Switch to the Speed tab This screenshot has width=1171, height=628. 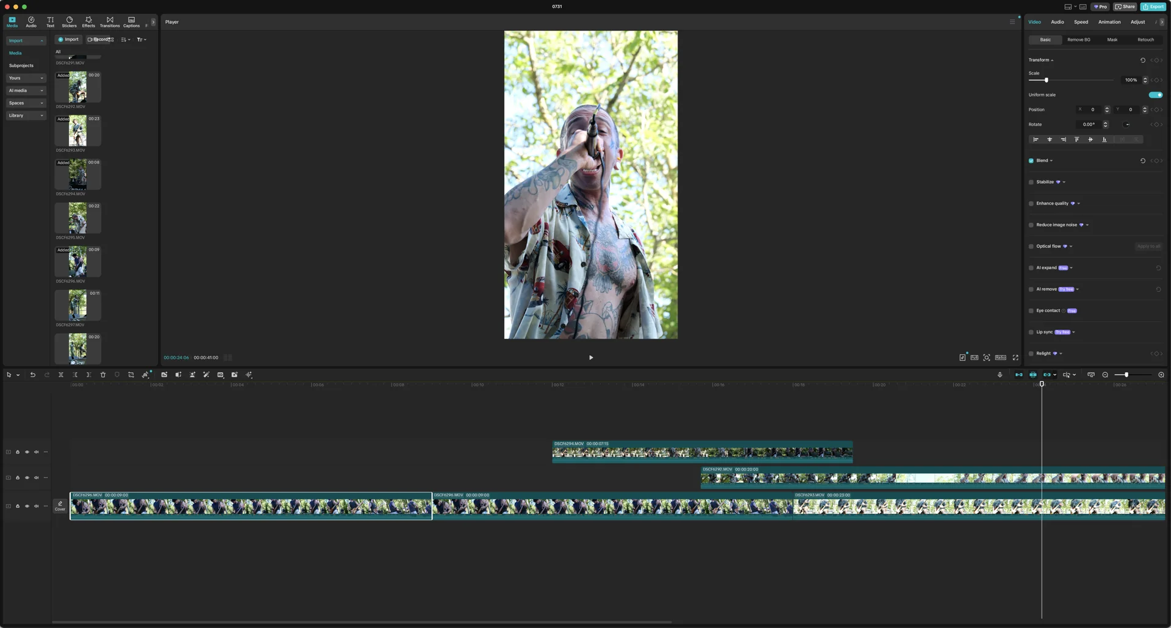point(1081,22)
